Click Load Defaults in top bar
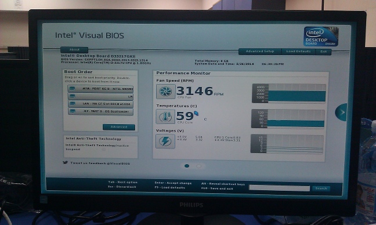The width and height of the screenshot is (376, 225). click(x=298, y=51)
